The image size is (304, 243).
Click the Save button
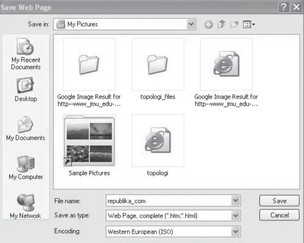(279, 201)
